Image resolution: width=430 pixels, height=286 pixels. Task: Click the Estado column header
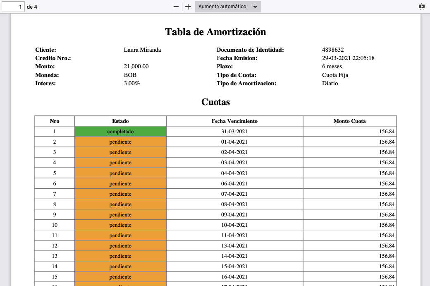coord(120,121)
